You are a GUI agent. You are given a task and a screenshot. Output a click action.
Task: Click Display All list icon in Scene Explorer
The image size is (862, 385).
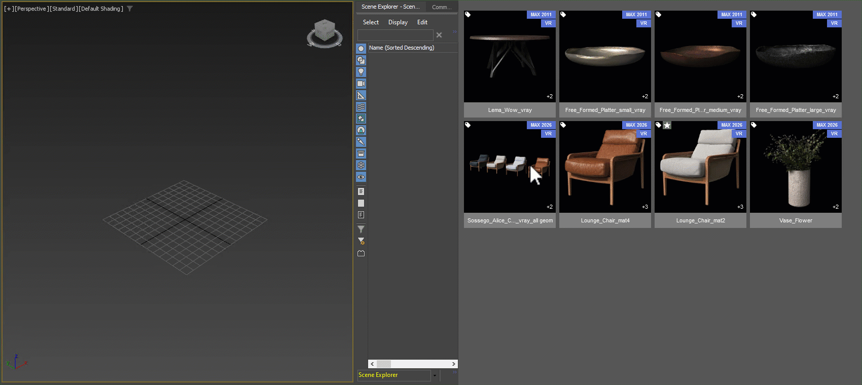click(x=361, y=191)
